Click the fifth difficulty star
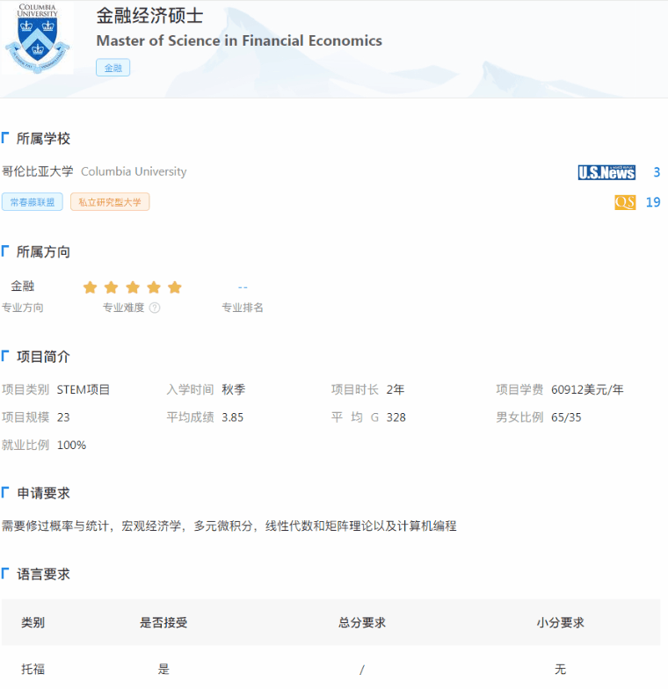The width and height of the screenshot is (668, 689). tap(175, 287)
